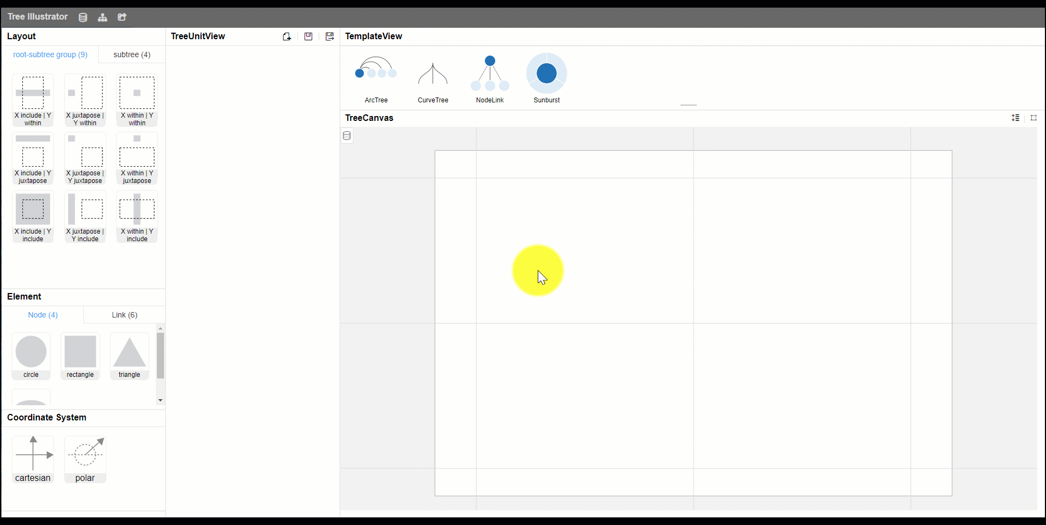This screenshot has width=1046, height=525.
Task: Click the save icon in TreeUnitView
Action: tap(308, 36)
